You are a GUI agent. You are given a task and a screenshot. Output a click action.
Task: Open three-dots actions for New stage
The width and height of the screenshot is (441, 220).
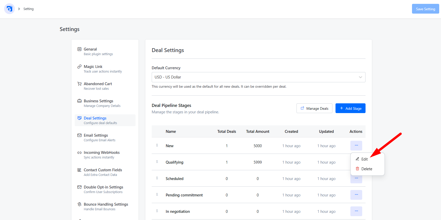point(356,146)
